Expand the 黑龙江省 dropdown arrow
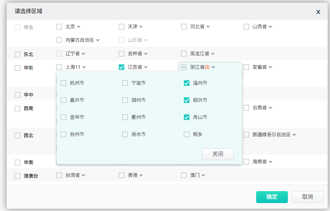Viewport: 330px width, 211px height. click(x=213, y=54)
